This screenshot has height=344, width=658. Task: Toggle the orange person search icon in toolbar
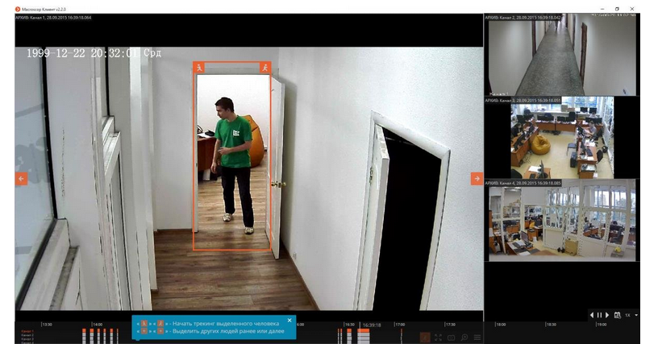click(x=425, y=338)
